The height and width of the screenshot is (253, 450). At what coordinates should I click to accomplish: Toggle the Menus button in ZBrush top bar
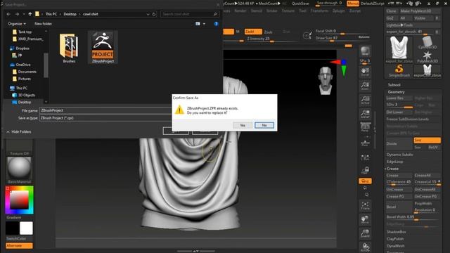click(x=353, y=4)
